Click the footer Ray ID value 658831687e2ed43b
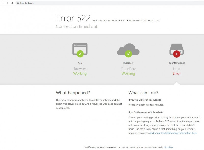Screen dimensions: 204x150 [108, 147]
